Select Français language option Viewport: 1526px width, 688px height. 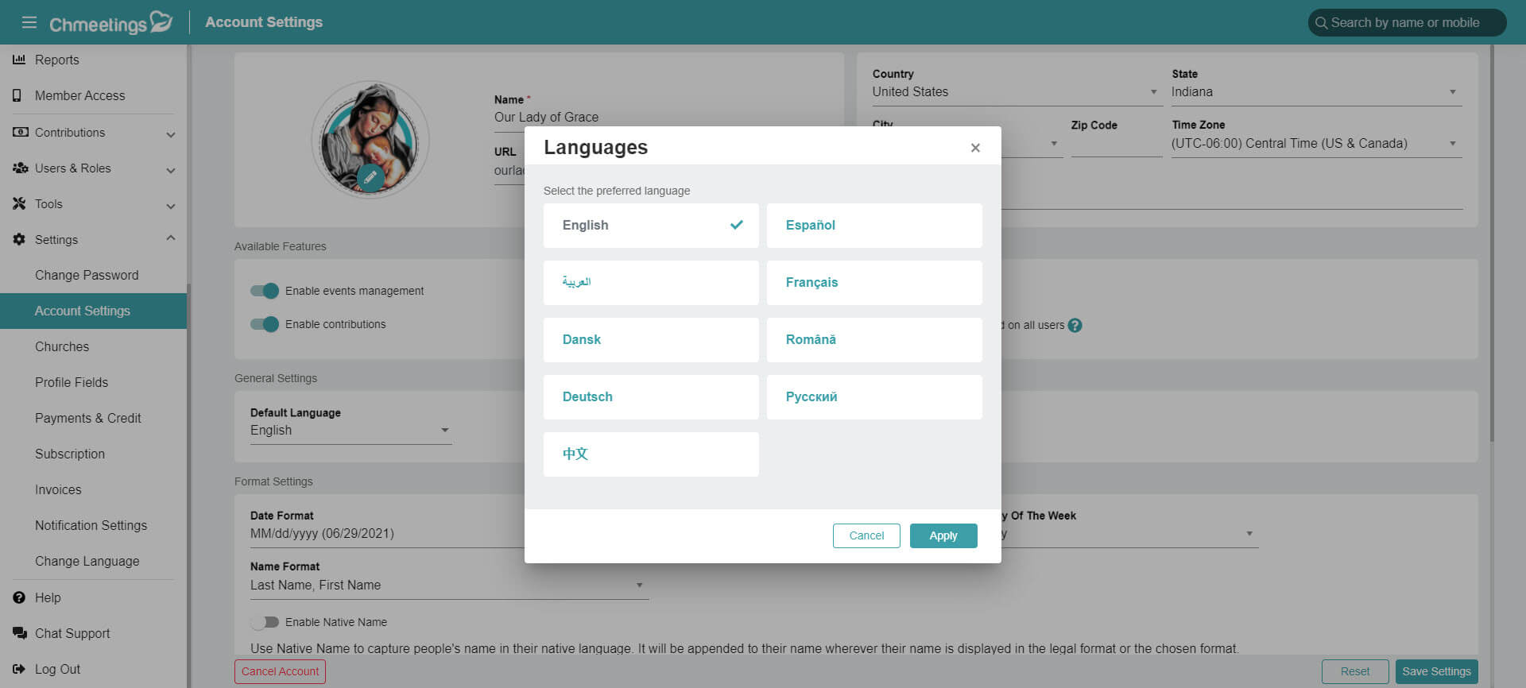874,283
